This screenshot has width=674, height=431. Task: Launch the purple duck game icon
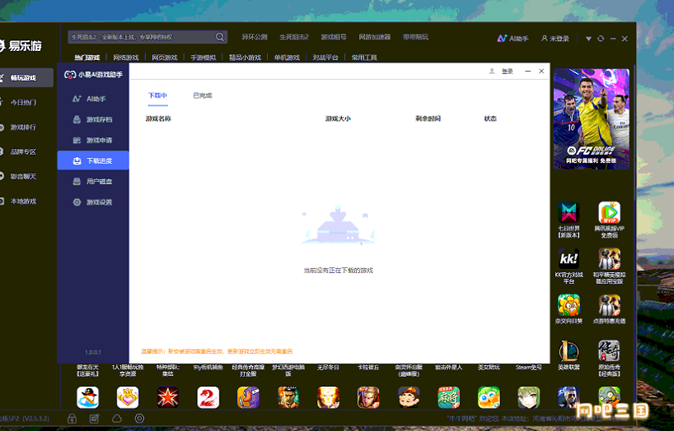pos(248,397)
